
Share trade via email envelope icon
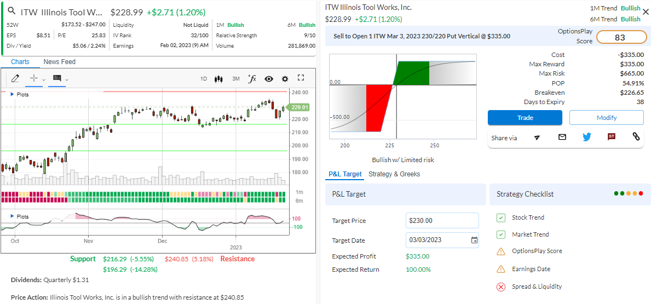(x=562, y=136)
